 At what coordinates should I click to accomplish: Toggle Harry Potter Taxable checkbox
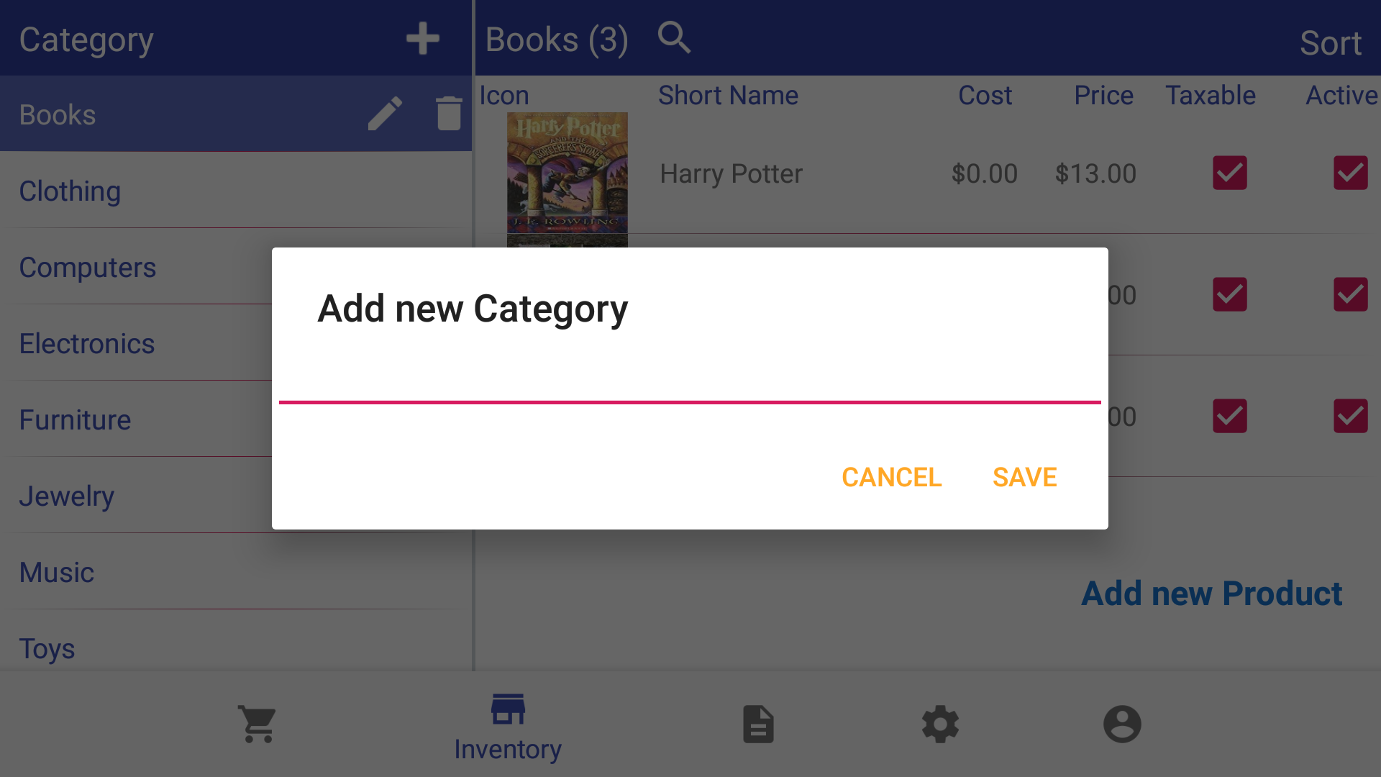(1229, 173)
